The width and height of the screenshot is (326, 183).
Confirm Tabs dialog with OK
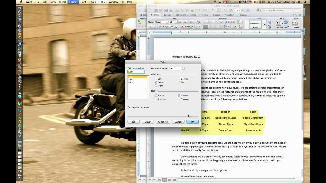tap(193, 122)
